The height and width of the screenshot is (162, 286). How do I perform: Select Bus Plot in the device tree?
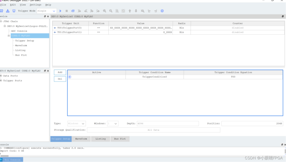(21, 55)
